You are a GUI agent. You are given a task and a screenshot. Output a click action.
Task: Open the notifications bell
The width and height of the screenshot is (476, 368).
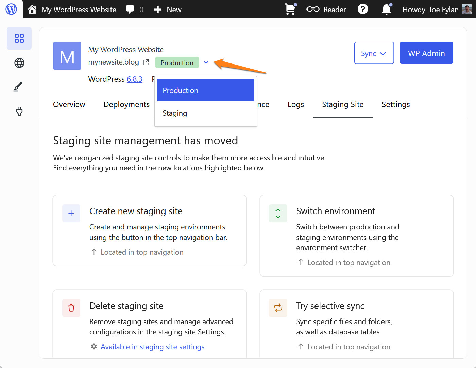(x=387, y=10)
